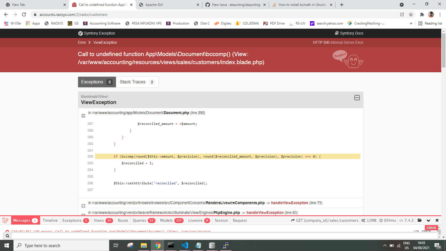Screen dimensions: 446x251
Task: Click the search magnifier in the debugbar
Action: coord(7,236)
